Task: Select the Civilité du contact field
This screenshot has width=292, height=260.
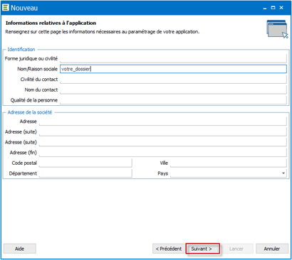Action: [x=173, y=80]
